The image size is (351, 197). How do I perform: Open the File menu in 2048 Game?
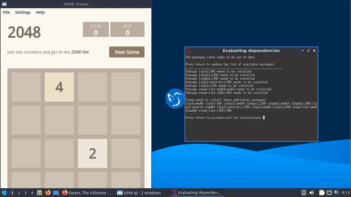[x=6, y=12]
